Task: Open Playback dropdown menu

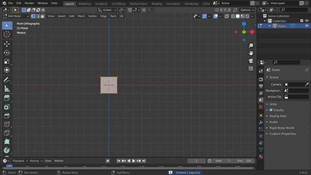Action: (x=20, y=161)
